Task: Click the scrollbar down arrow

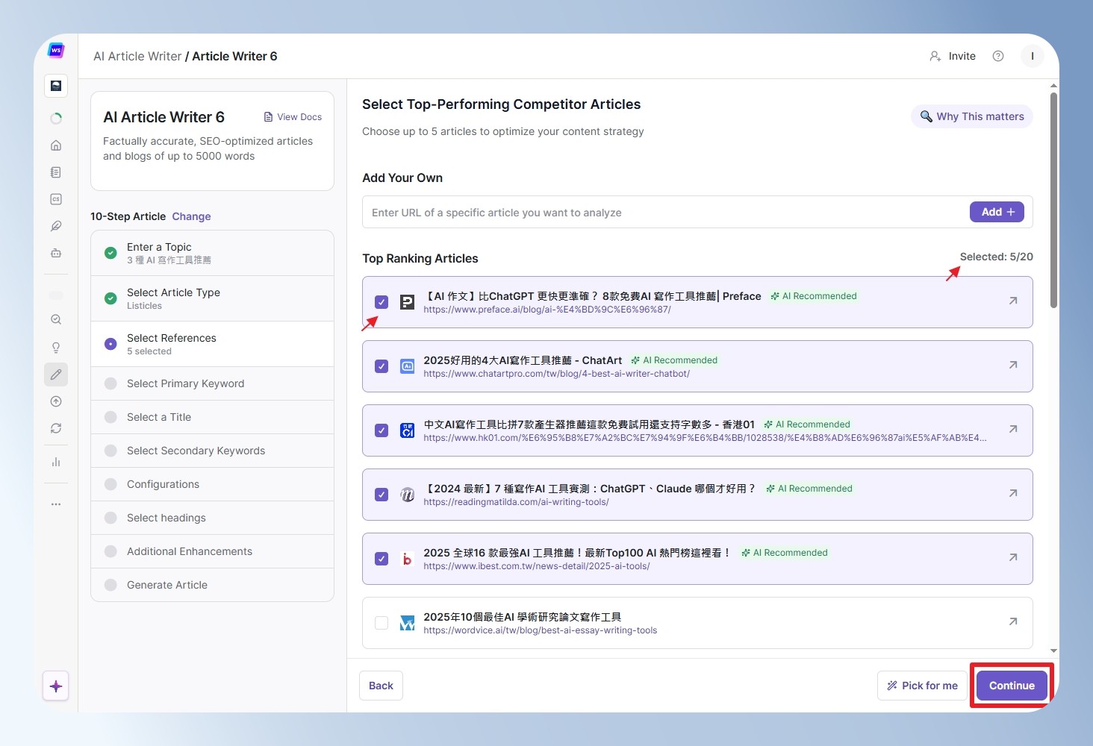Action: 1053,651
